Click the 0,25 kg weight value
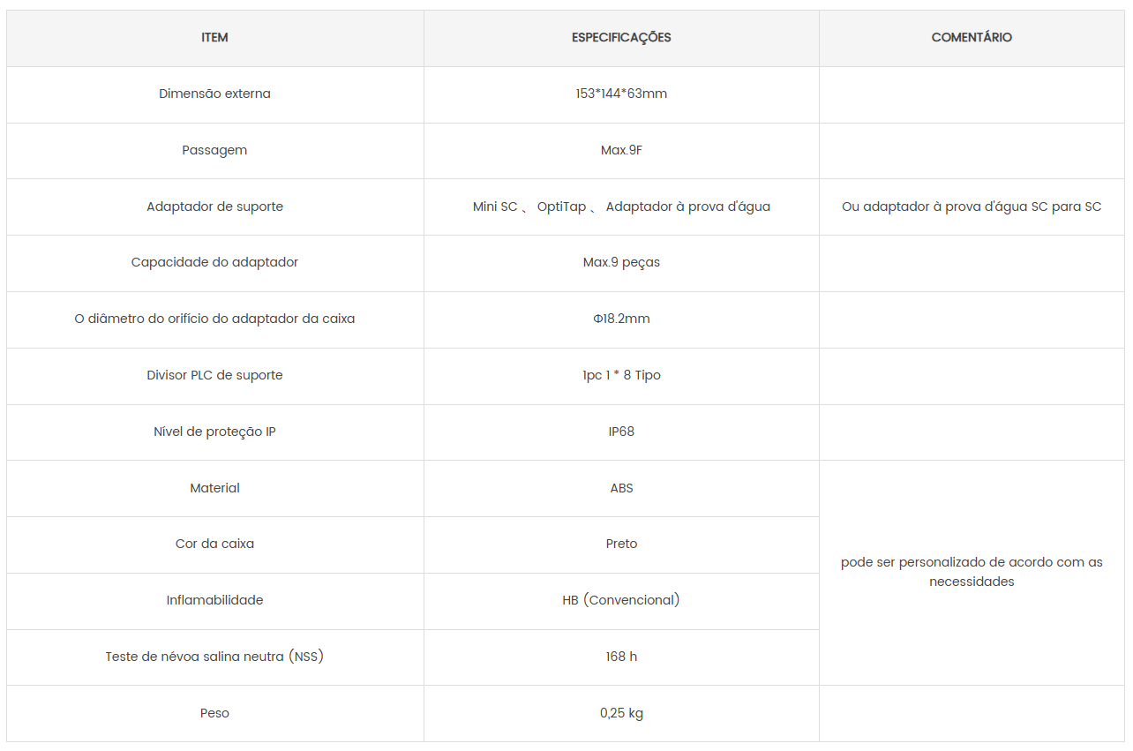 [x=621, y=713]
